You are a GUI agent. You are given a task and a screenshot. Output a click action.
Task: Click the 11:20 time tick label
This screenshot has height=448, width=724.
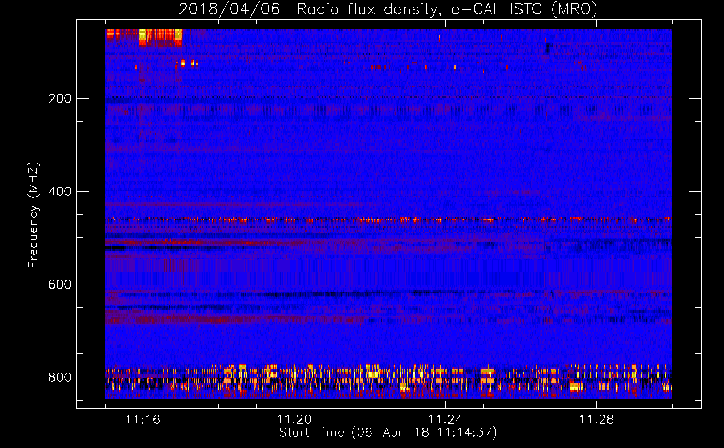294,419
